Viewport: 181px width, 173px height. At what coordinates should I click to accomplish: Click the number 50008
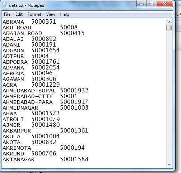click(69, 28)
